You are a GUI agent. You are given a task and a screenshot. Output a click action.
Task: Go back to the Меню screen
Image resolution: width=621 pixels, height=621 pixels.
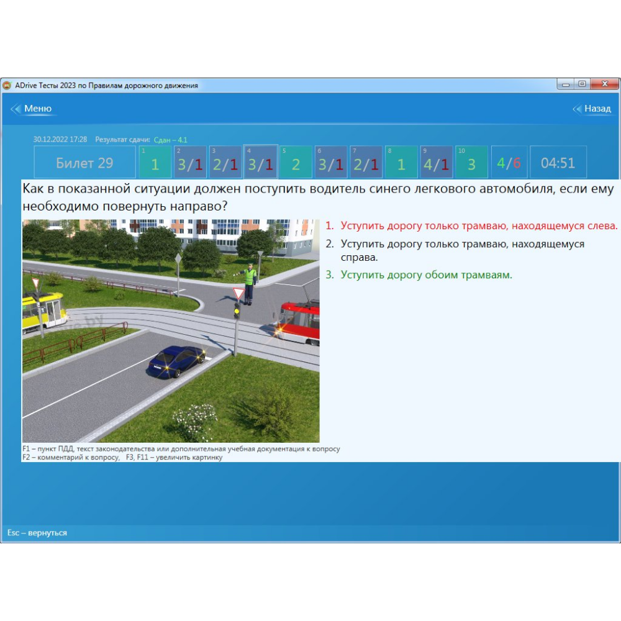(x=38, y=109)
